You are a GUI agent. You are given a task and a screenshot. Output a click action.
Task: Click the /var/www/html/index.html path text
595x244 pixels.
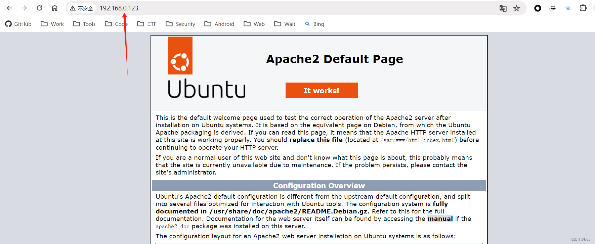(x=418, y=140)
